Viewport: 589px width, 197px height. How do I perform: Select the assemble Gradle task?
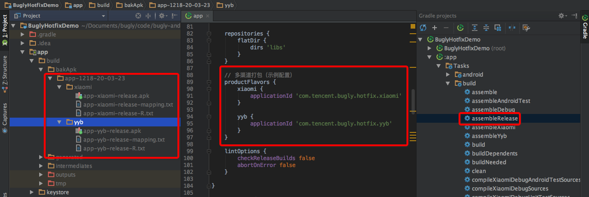(x=481, y=92)
